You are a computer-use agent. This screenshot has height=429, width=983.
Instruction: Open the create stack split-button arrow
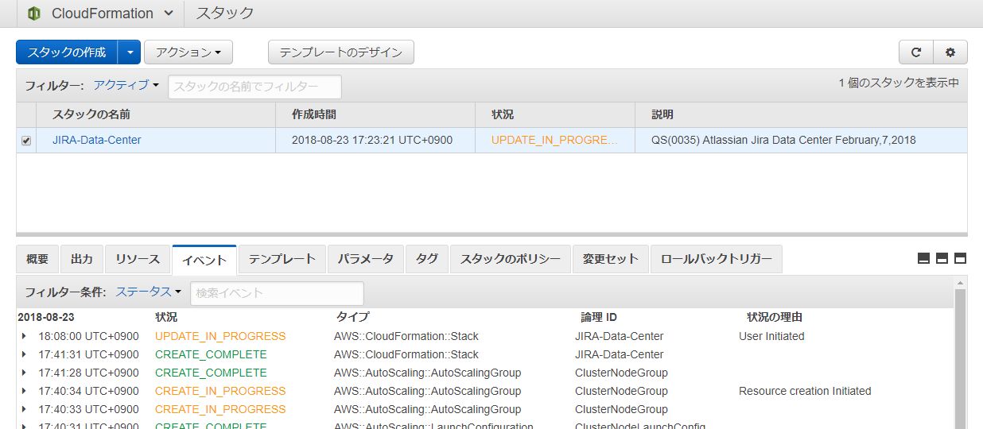(130, 52)
